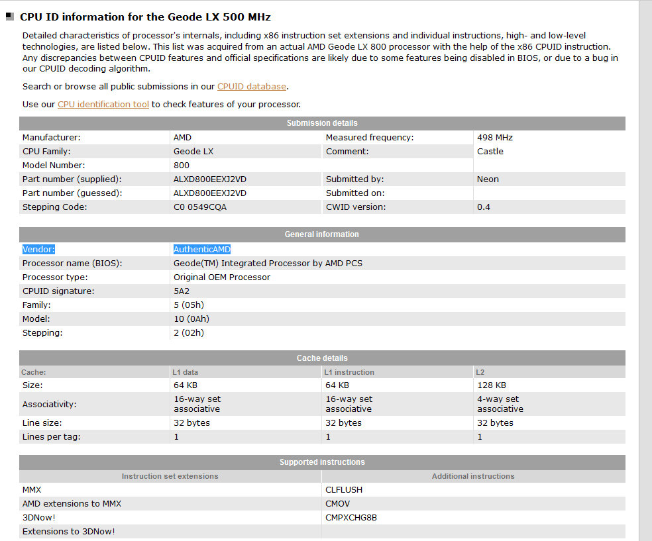
Task: Click the page's vertical scrollbar
Action: tap(645, 270)
